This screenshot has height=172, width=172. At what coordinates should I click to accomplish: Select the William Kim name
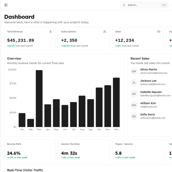tap(148, 103)
